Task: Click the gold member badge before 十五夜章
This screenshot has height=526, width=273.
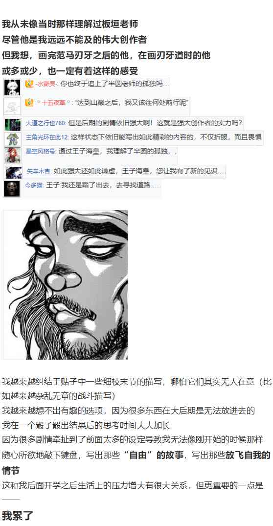Action: 29,103
